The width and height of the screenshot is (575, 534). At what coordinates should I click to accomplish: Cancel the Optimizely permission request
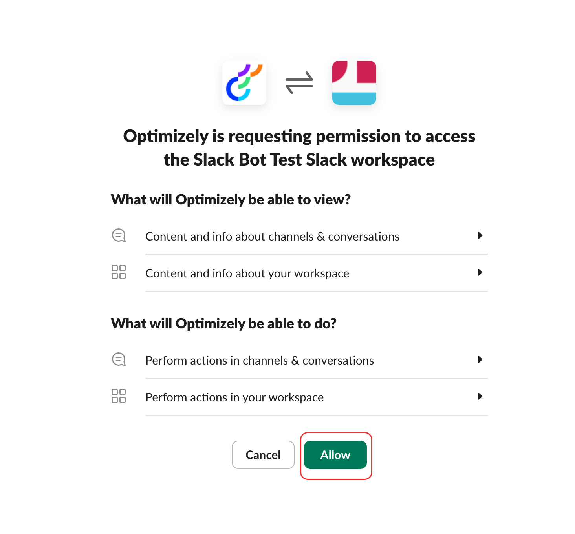coord(263,455)
